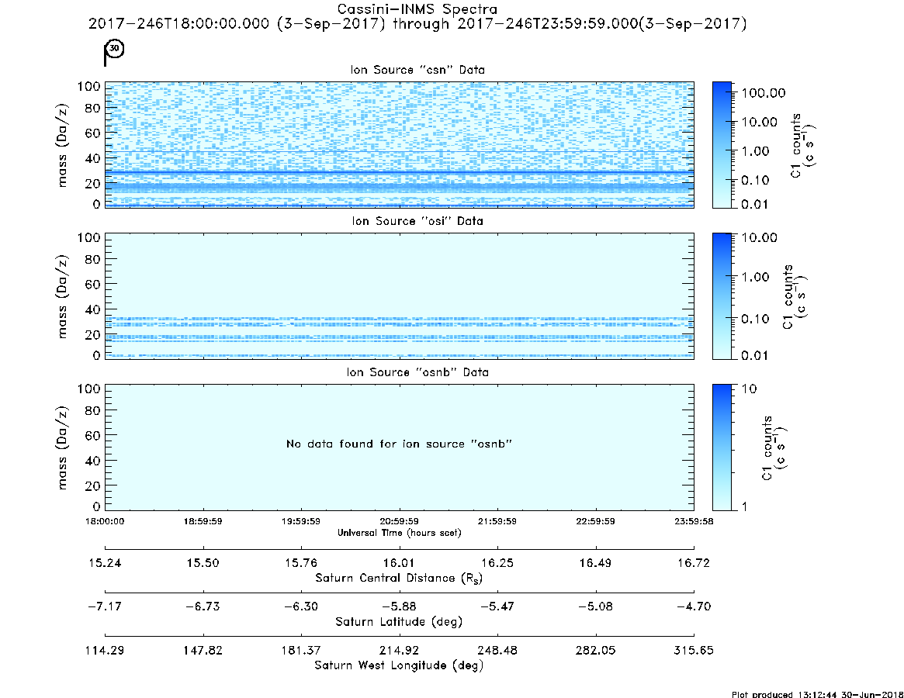Click the distance value 16.01
The width and height of the screenshot is (904, 698).
coord(399,563)
